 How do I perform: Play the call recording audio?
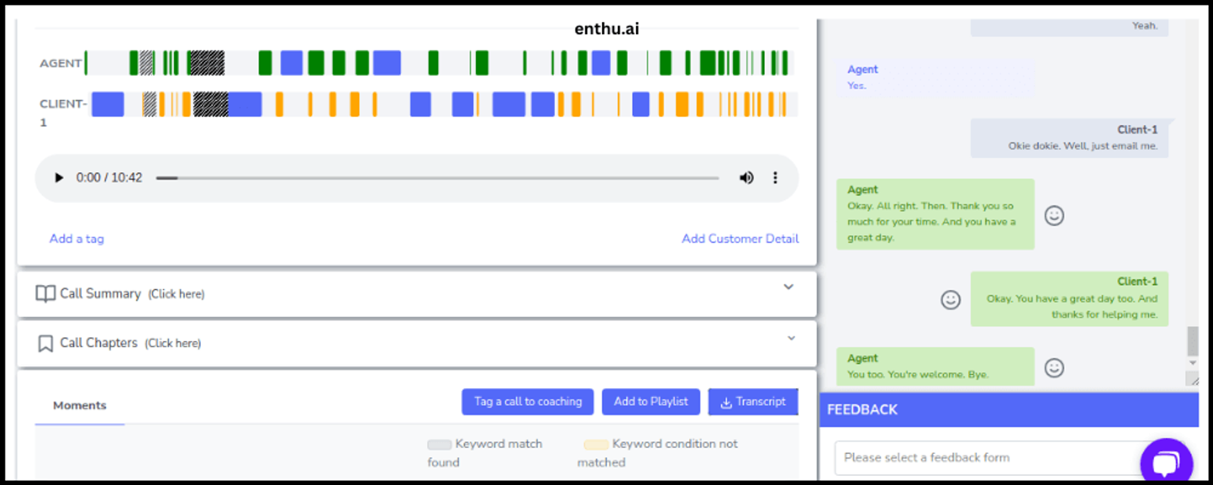[58, 178]
